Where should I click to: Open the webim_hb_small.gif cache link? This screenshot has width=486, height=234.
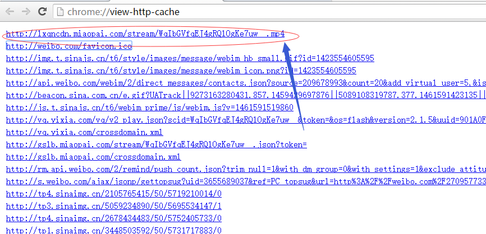pyautogui.click(x=190, y=58)
